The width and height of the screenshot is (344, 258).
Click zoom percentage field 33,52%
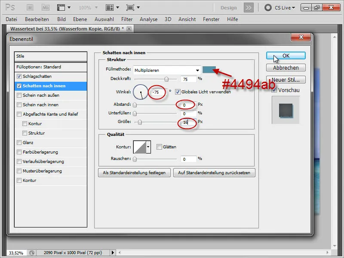[16, 253]
